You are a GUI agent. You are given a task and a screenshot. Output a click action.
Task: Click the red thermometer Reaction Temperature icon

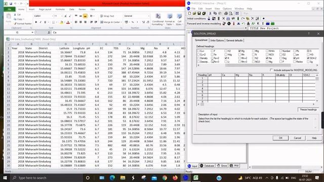tap(234, 24)
